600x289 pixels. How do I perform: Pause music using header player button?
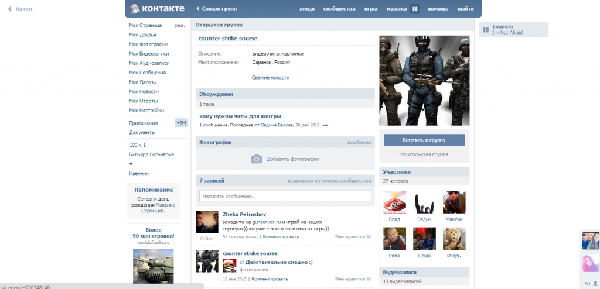pyautogui.click(x=415, y=9)
